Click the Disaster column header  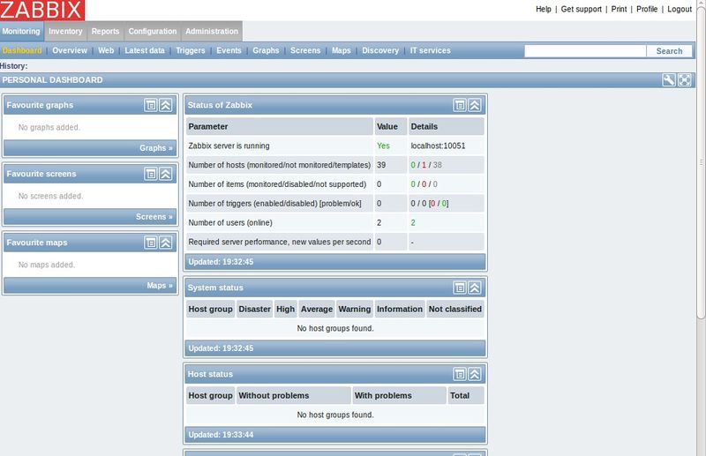pos(254,310)
